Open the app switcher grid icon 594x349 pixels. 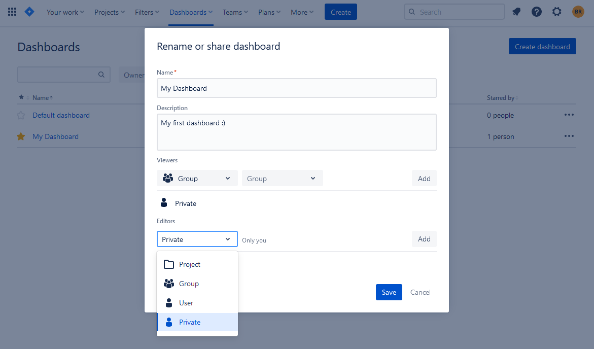[x=12, y=12]
